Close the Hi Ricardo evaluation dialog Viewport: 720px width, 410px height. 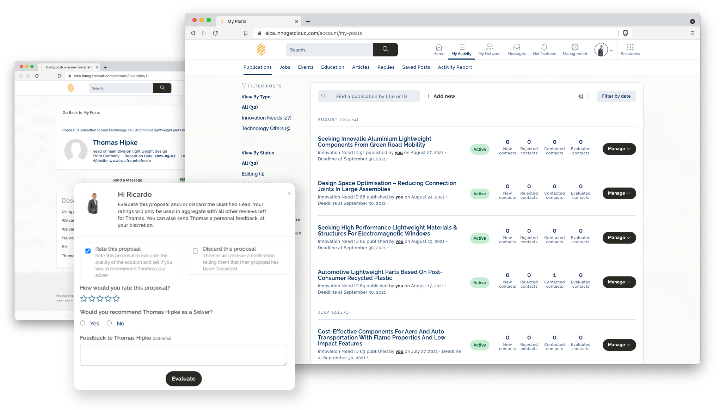click(289, 193)
